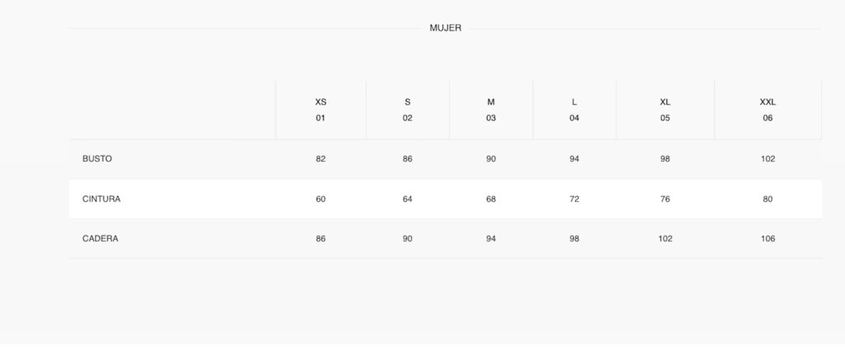Click the busto value 82 for XS
Viewport: 845px width, 347px height.
321,159
